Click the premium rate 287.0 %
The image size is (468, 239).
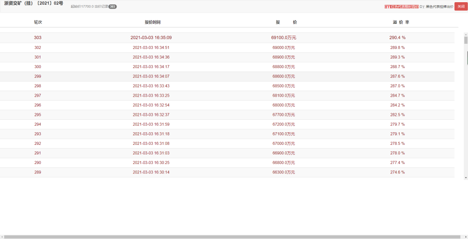[397, 86]
